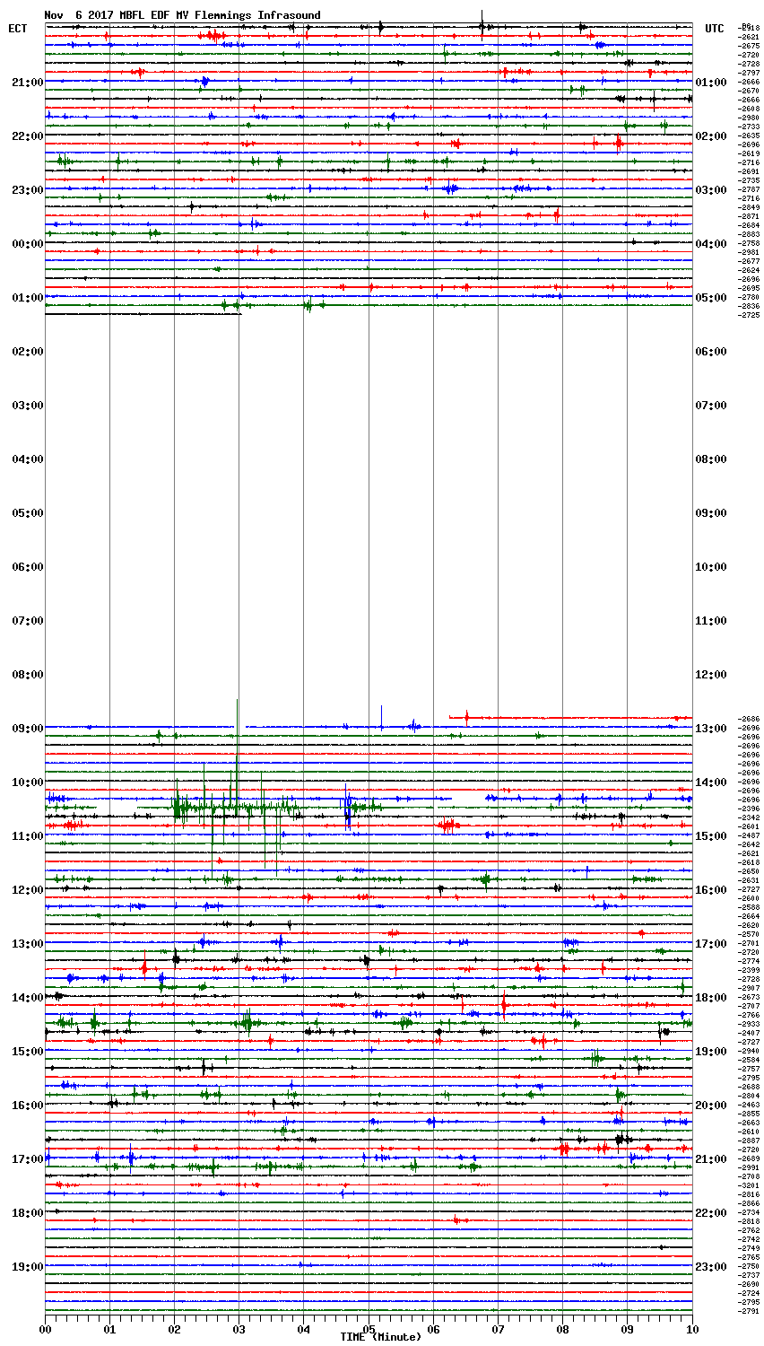This screenshot has width=764, height=1346.
Task: Click the 23:00 label on the ECT axis
Action: (x=27, y=190)
